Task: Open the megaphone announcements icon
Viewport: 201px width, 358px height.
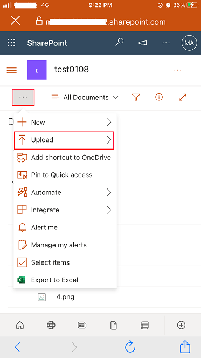Action: [x=143, y=43]
